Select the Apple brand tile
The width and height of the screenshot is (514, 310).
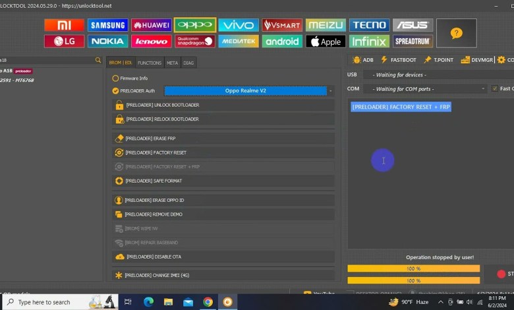(326, 42)
